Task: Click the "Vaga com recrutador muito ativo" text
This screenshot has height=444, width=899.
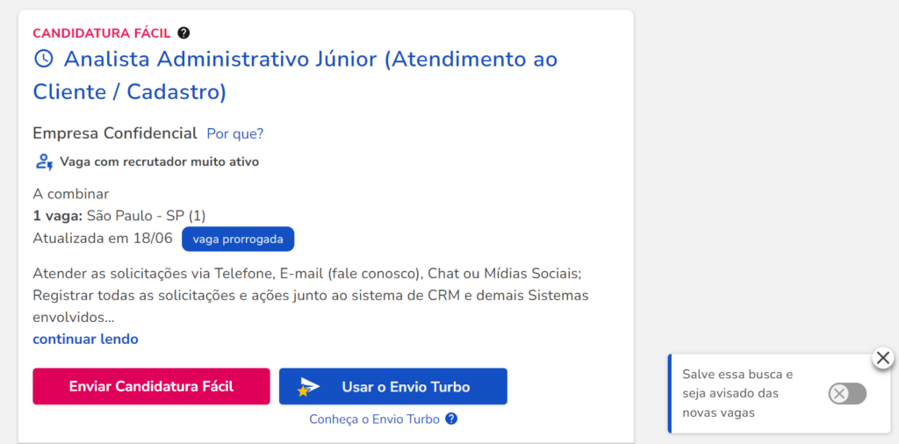Action: pyautogui.click(x=160, y=162)
